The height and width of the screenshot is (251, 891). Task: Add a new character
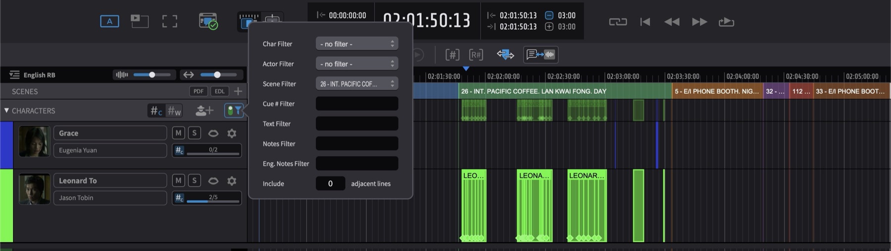click(x=204, y=111)
